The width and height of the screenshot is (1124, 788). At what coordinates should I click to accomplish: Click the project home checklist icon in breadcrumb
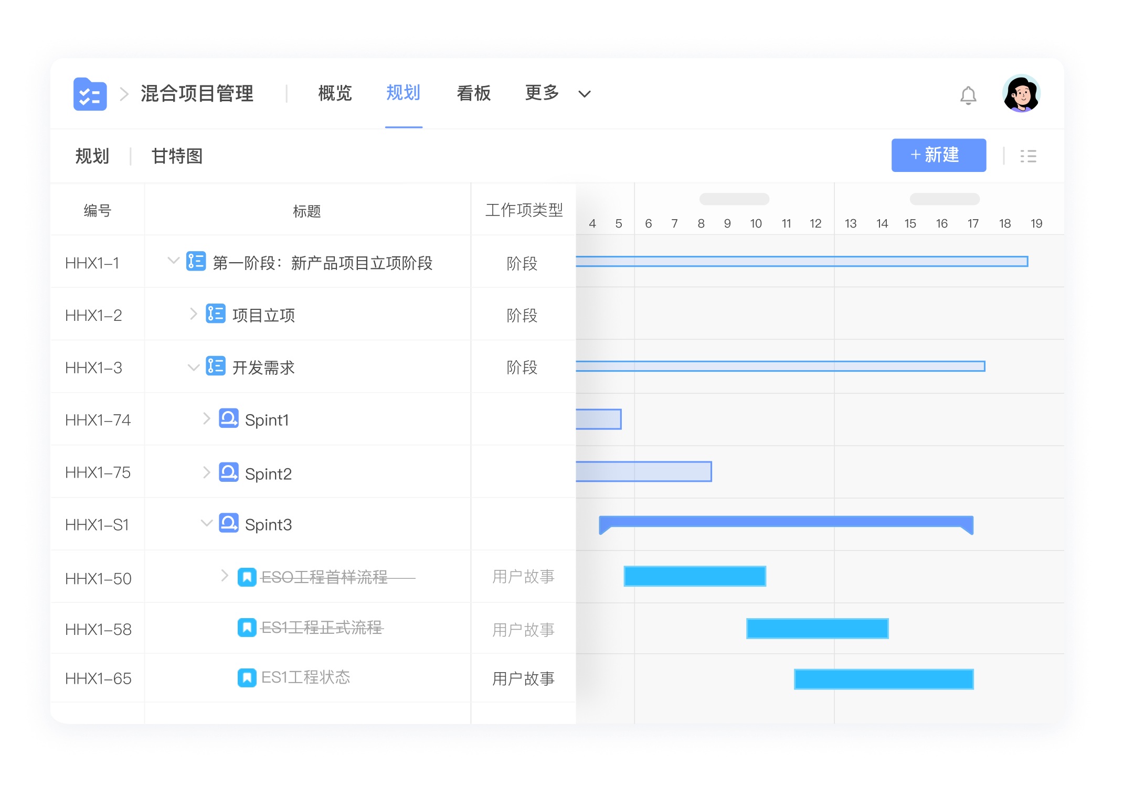[x=89, y=94]
